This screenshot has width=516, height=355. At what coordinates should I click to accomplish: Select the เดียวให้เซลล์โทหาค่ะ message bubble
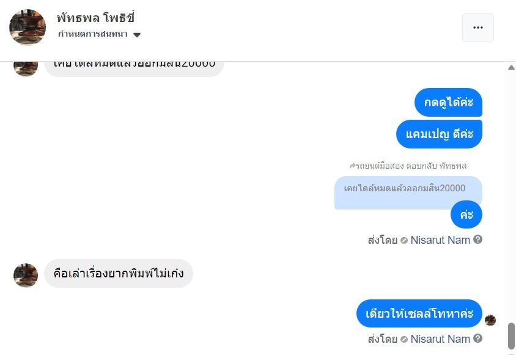pos(419,314)
